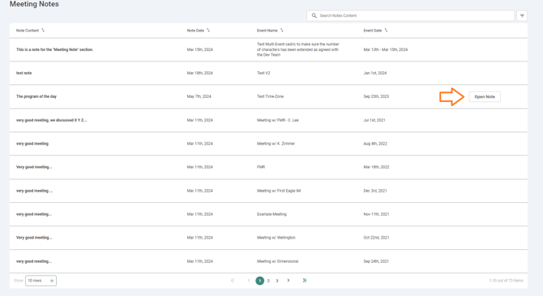This screenshot has height=296, width=543.
Task: Click event date 'Dec 3rd, 2021'
Action: [x=375, y=191]
